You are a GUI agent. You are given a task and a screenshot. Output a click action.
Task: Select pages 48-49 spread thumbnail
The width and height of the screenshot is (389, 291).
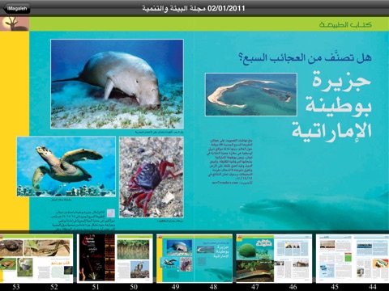194,259
